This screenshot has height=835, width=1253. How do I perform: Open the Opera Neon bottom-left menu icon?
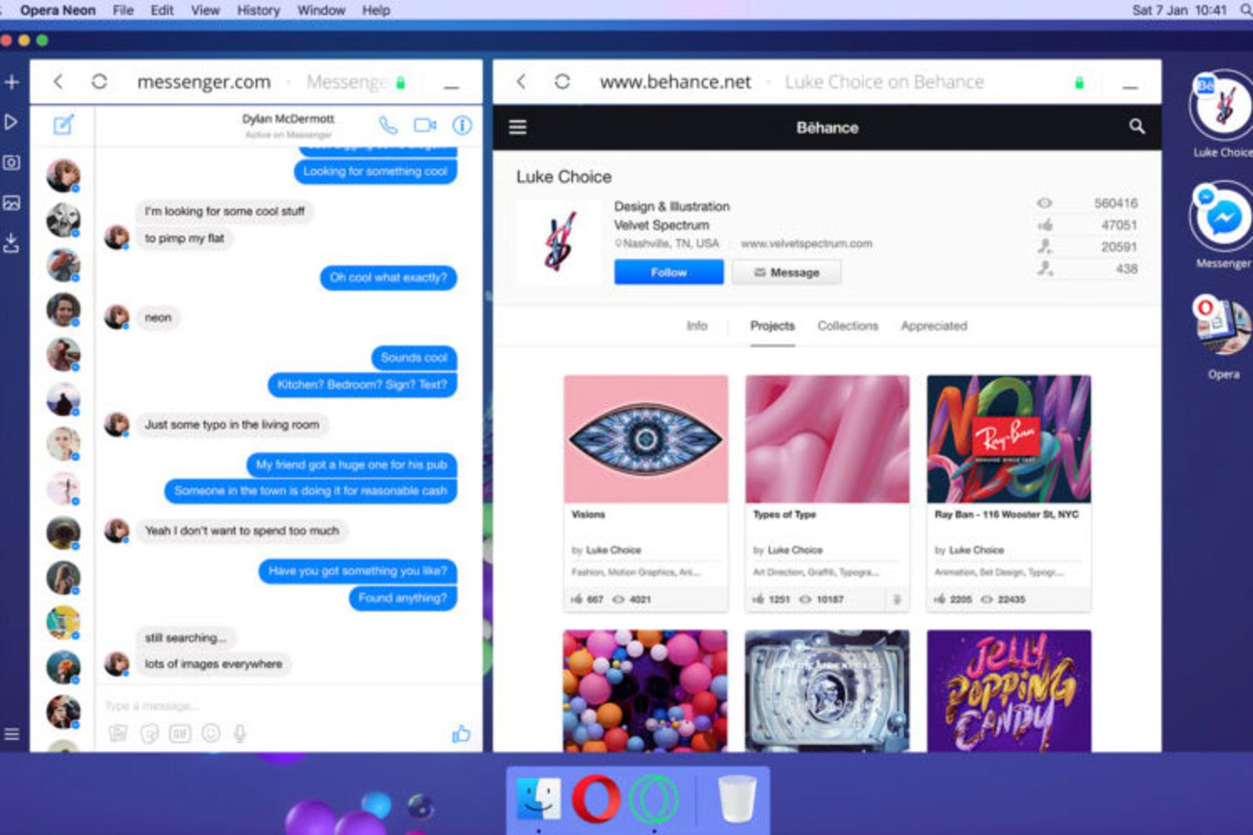(12, 735)
